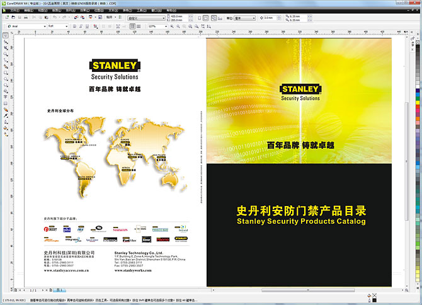This screenshot has height=305, width=422.
Task: Click the New document icon
Action: (x=6, y=18)
